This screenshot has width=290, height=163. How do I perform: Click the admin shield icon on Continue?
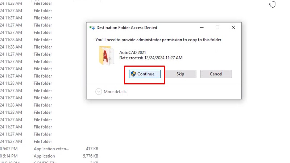[x=133, y=74]
